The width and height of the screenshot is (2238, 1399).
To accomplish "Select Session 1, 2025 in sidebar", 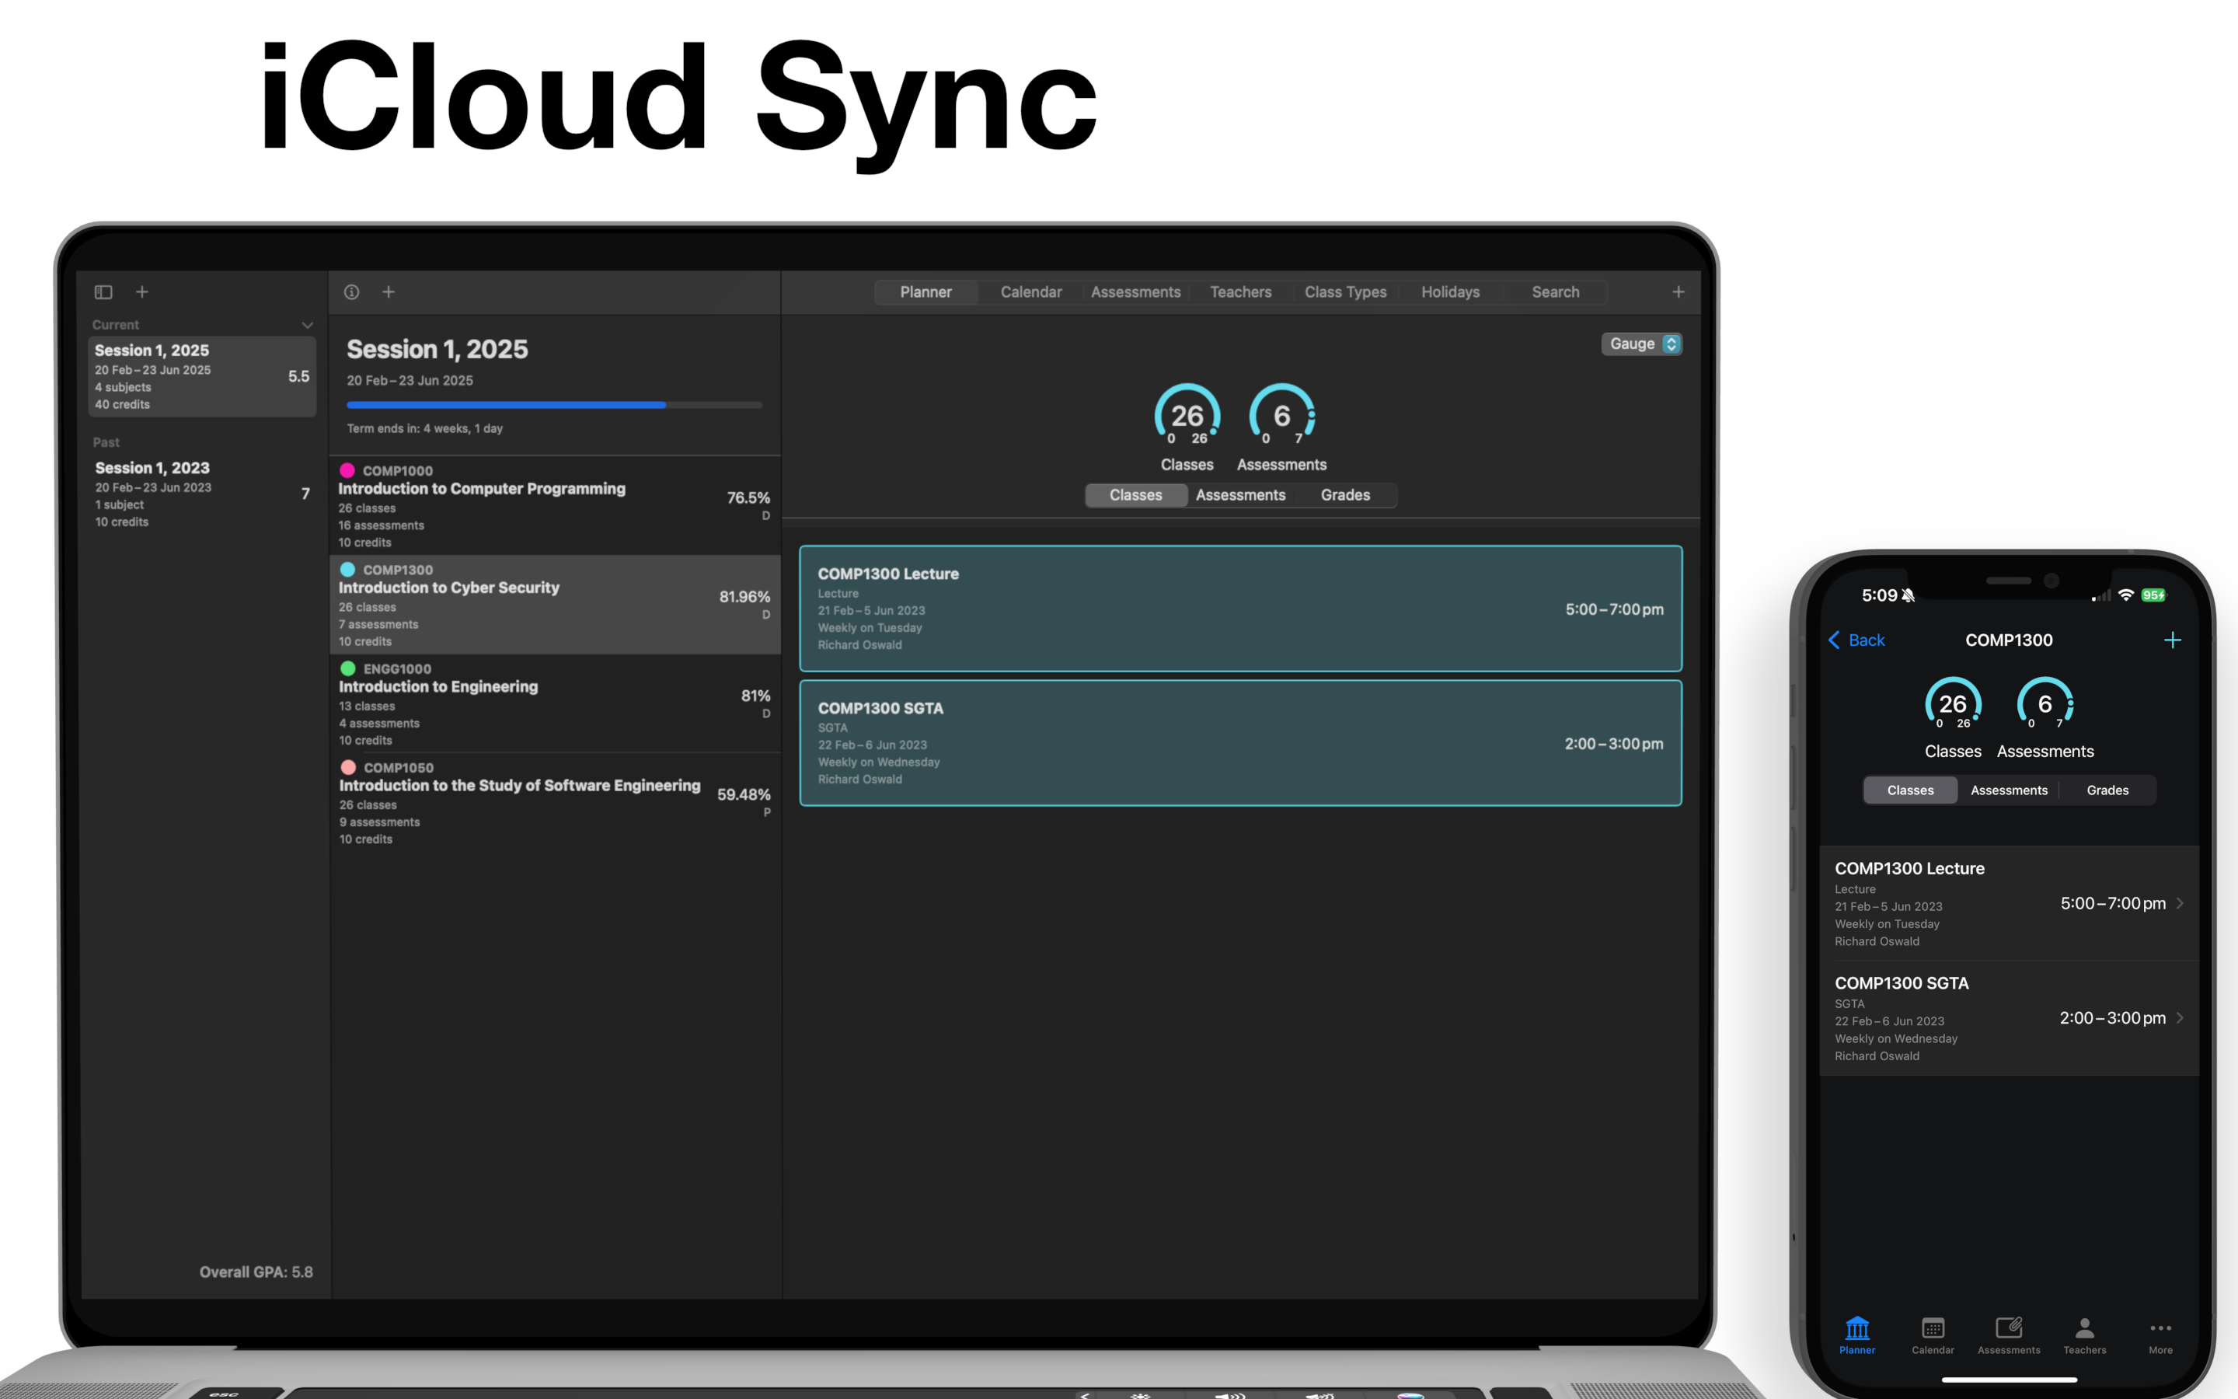I will point(201,377).
